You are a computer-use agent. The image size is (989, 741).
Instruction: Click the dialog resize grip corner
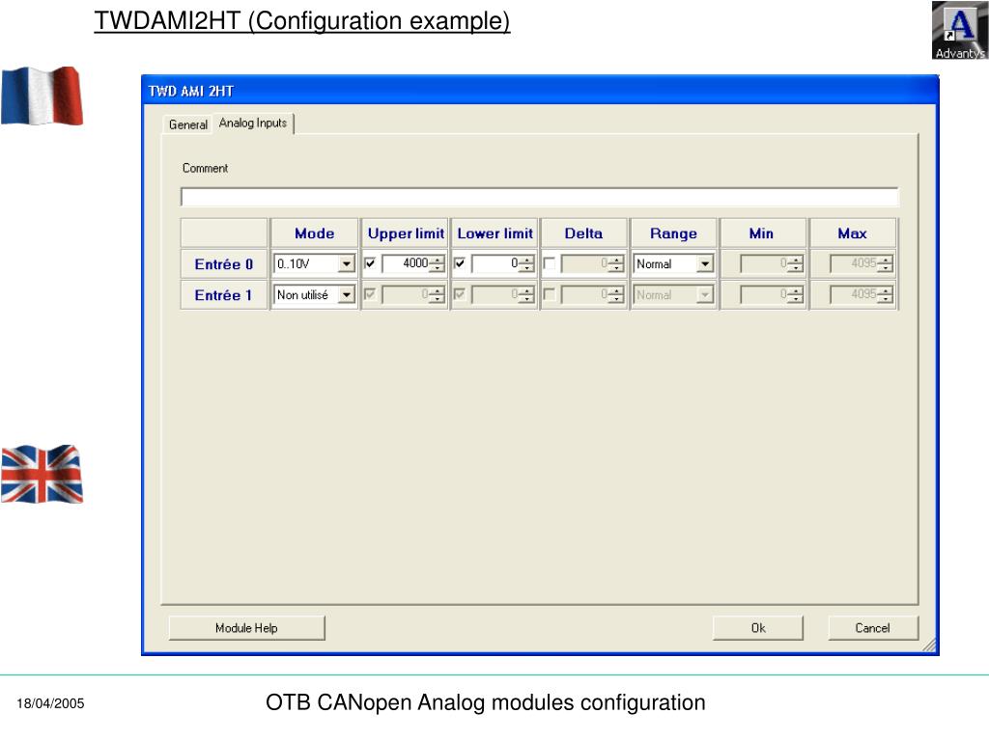(x=930, y=645)
